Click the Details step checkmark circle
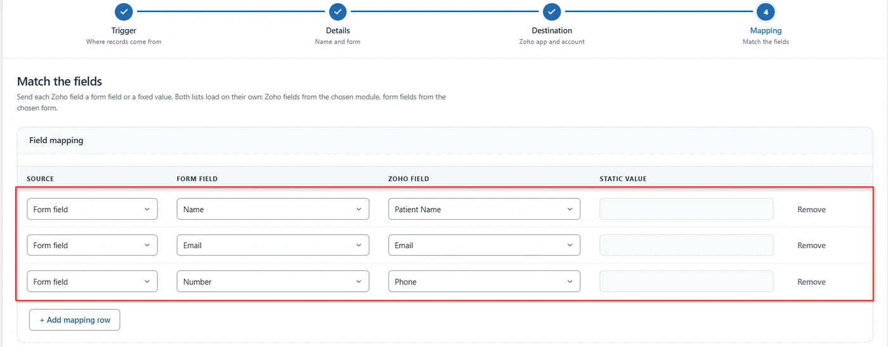The height and width of the screenshot is (347, 888). (337, 11)
